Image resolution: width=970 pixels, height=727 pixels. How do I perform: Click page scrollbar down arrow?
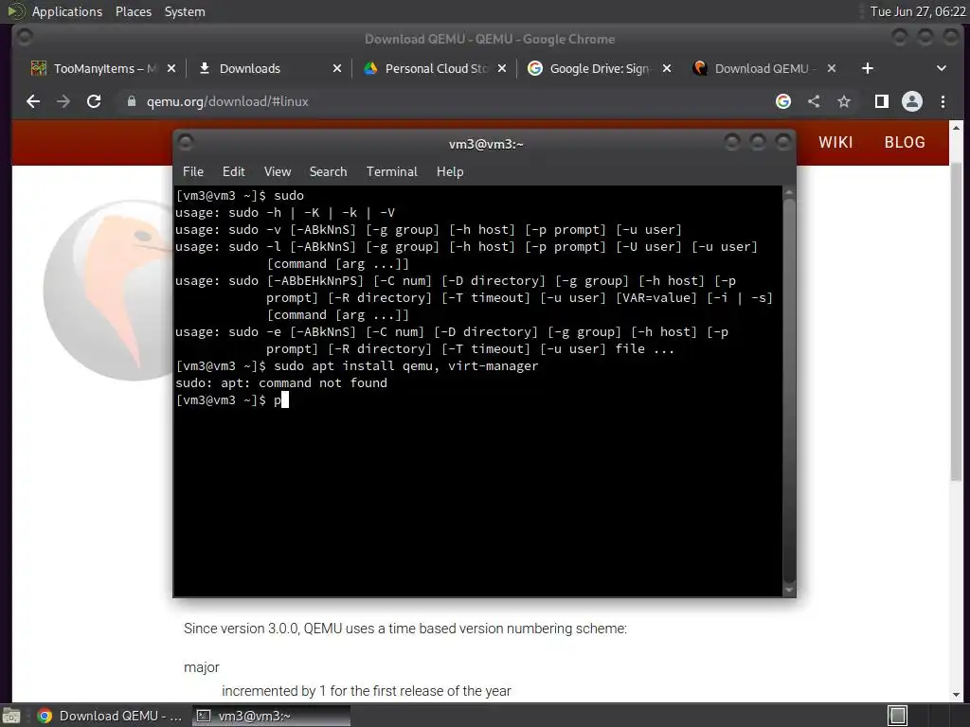click(x=957, y=695)
